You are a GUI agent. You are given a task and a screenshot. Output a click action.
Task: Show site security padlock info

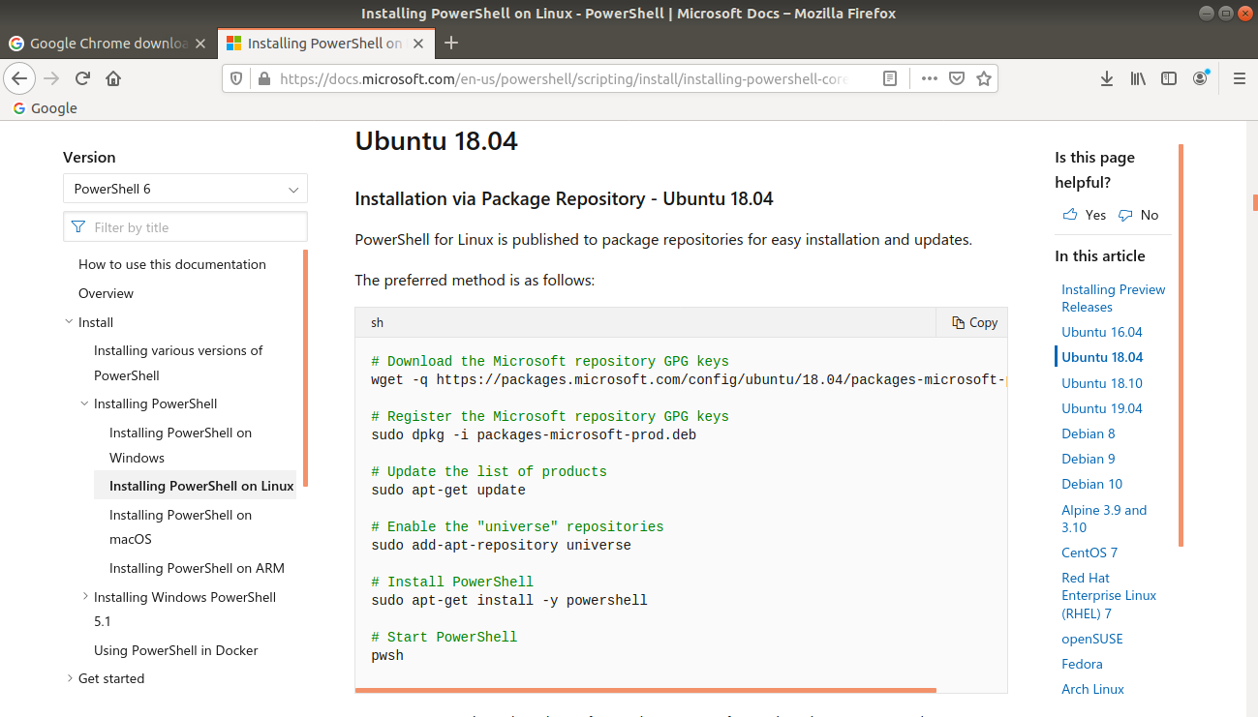pyautogui.click(x=262, y=78)
